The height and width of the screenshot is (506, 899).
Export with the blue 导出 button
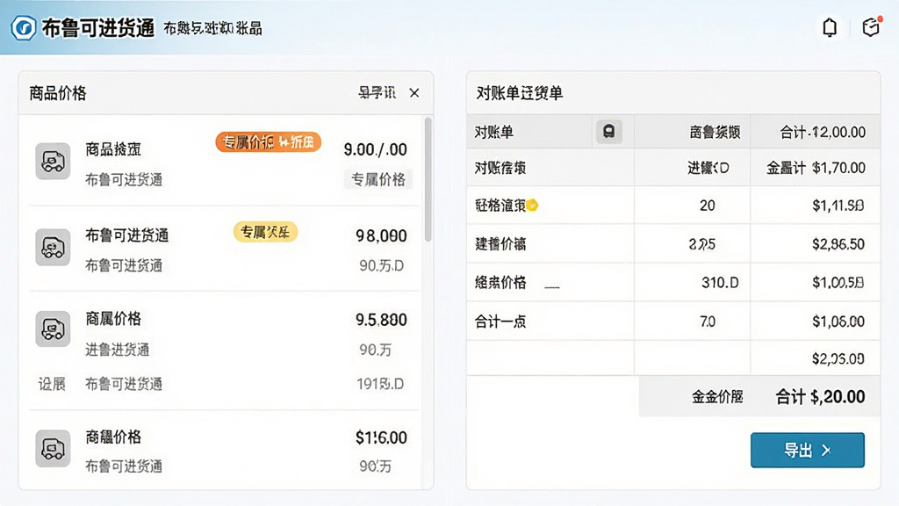coord(808,451)
